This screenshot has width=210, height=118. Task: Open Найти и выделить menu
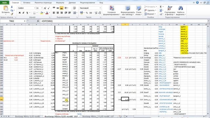[180, 10]
